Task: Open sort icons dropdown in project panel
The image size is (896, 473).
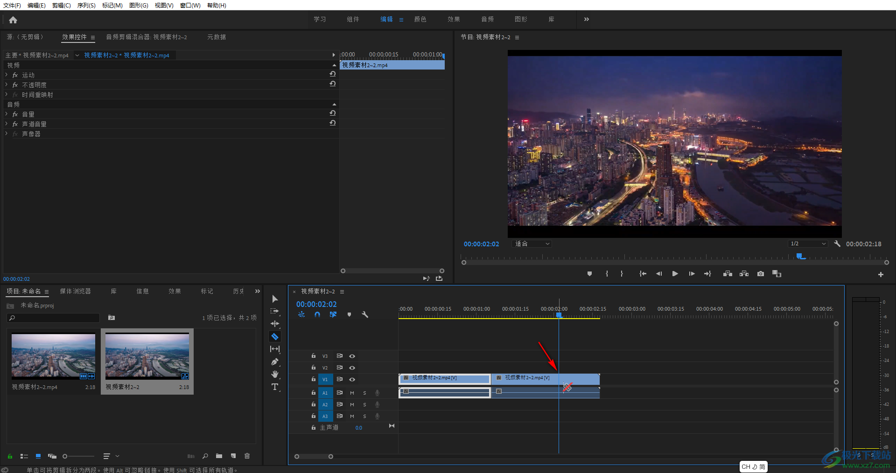Action: (111, 456)
